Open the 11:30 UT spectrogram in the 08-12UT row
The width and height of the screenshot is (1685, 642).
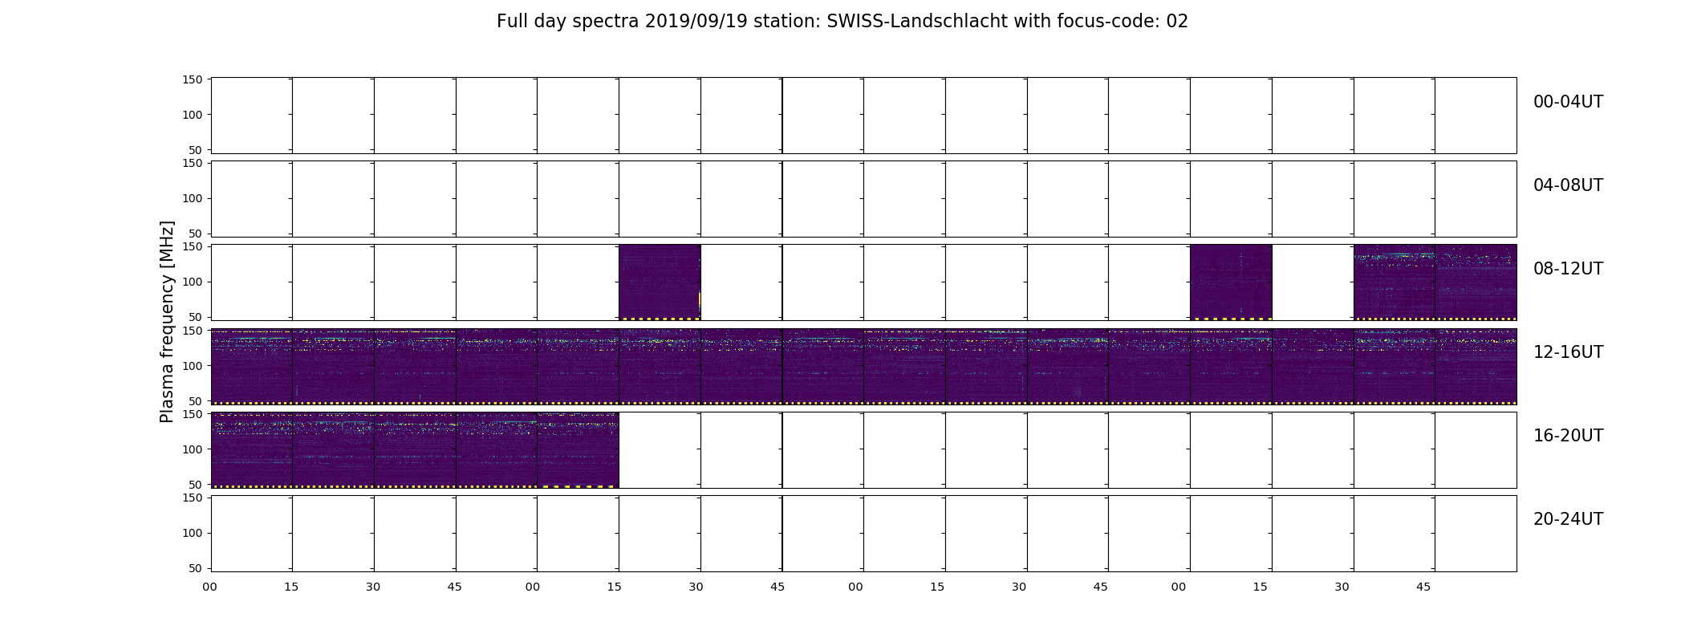coord(1395,282)
